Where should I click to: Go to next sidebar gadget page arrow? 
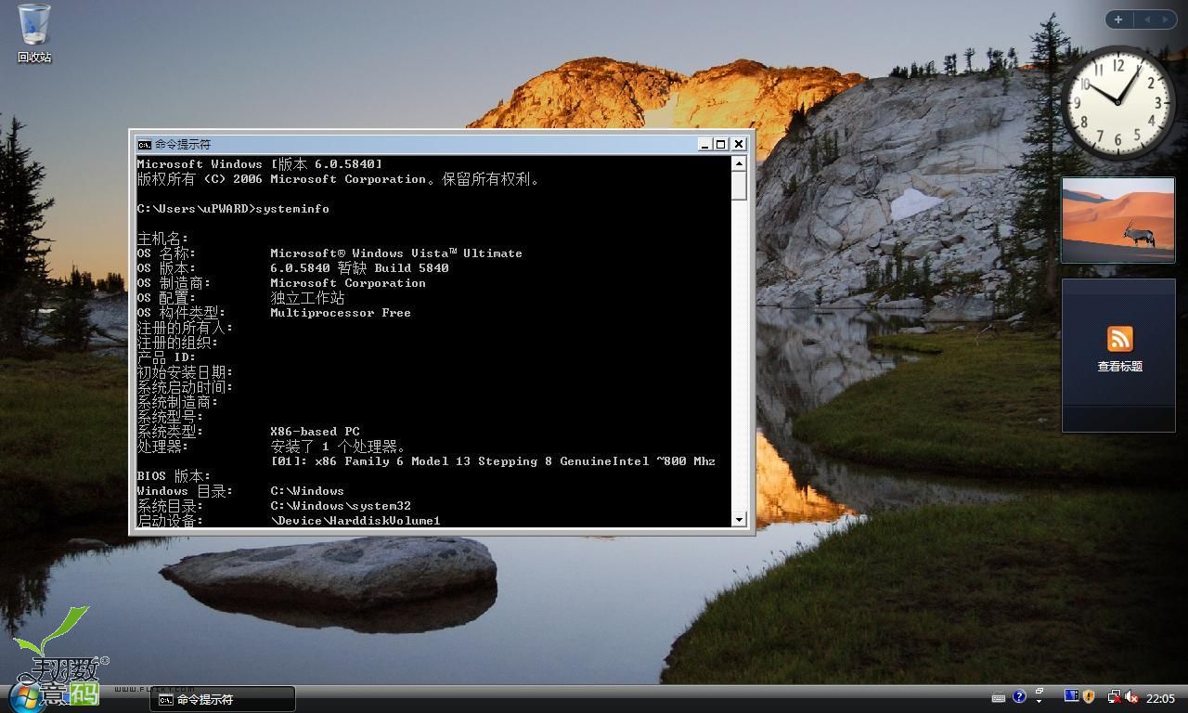tap(1165, 19)
